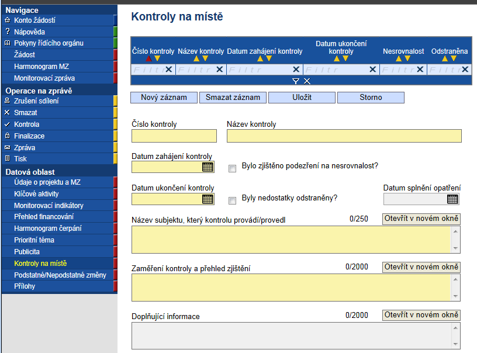Clear the Datum ukončení kontroly filter
Image resolution: width=477 pixels, height=353 pixels.
pos(373,70)
